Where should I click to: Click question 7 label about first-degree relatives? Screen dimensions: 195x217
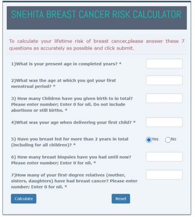(x=74, y=181)
